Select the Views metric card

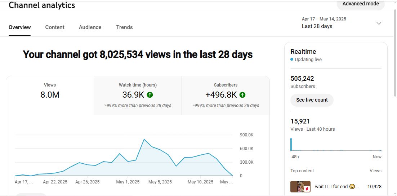(50, 95)
